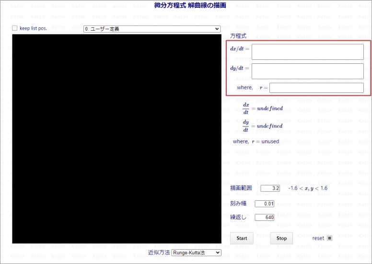
Task: Click the dy/dt equation input field
Action: coord(307,71)
